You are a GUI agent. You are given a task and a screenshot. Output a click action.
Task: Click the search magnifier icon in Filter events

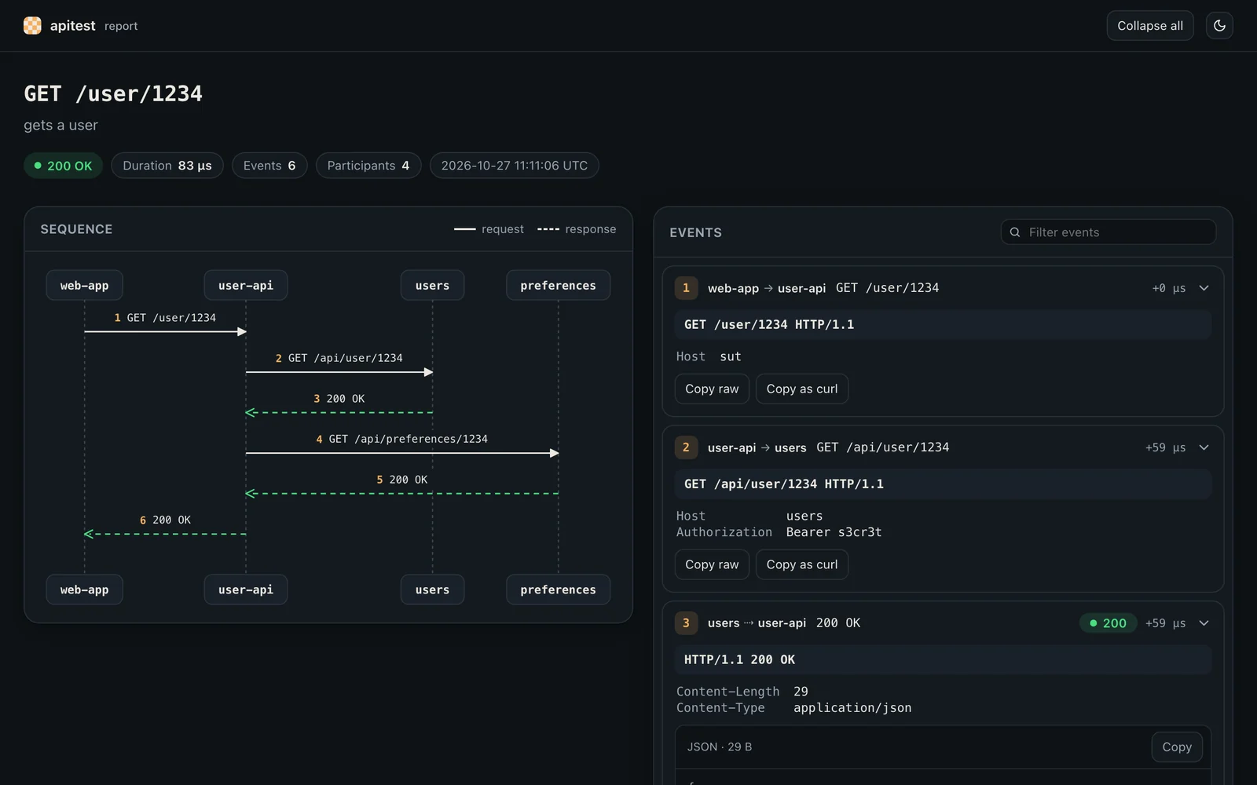point(1015,232)
